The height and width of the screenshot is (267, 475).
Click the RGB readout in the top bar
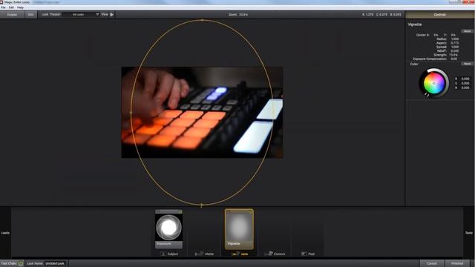(x=381, y=15)
